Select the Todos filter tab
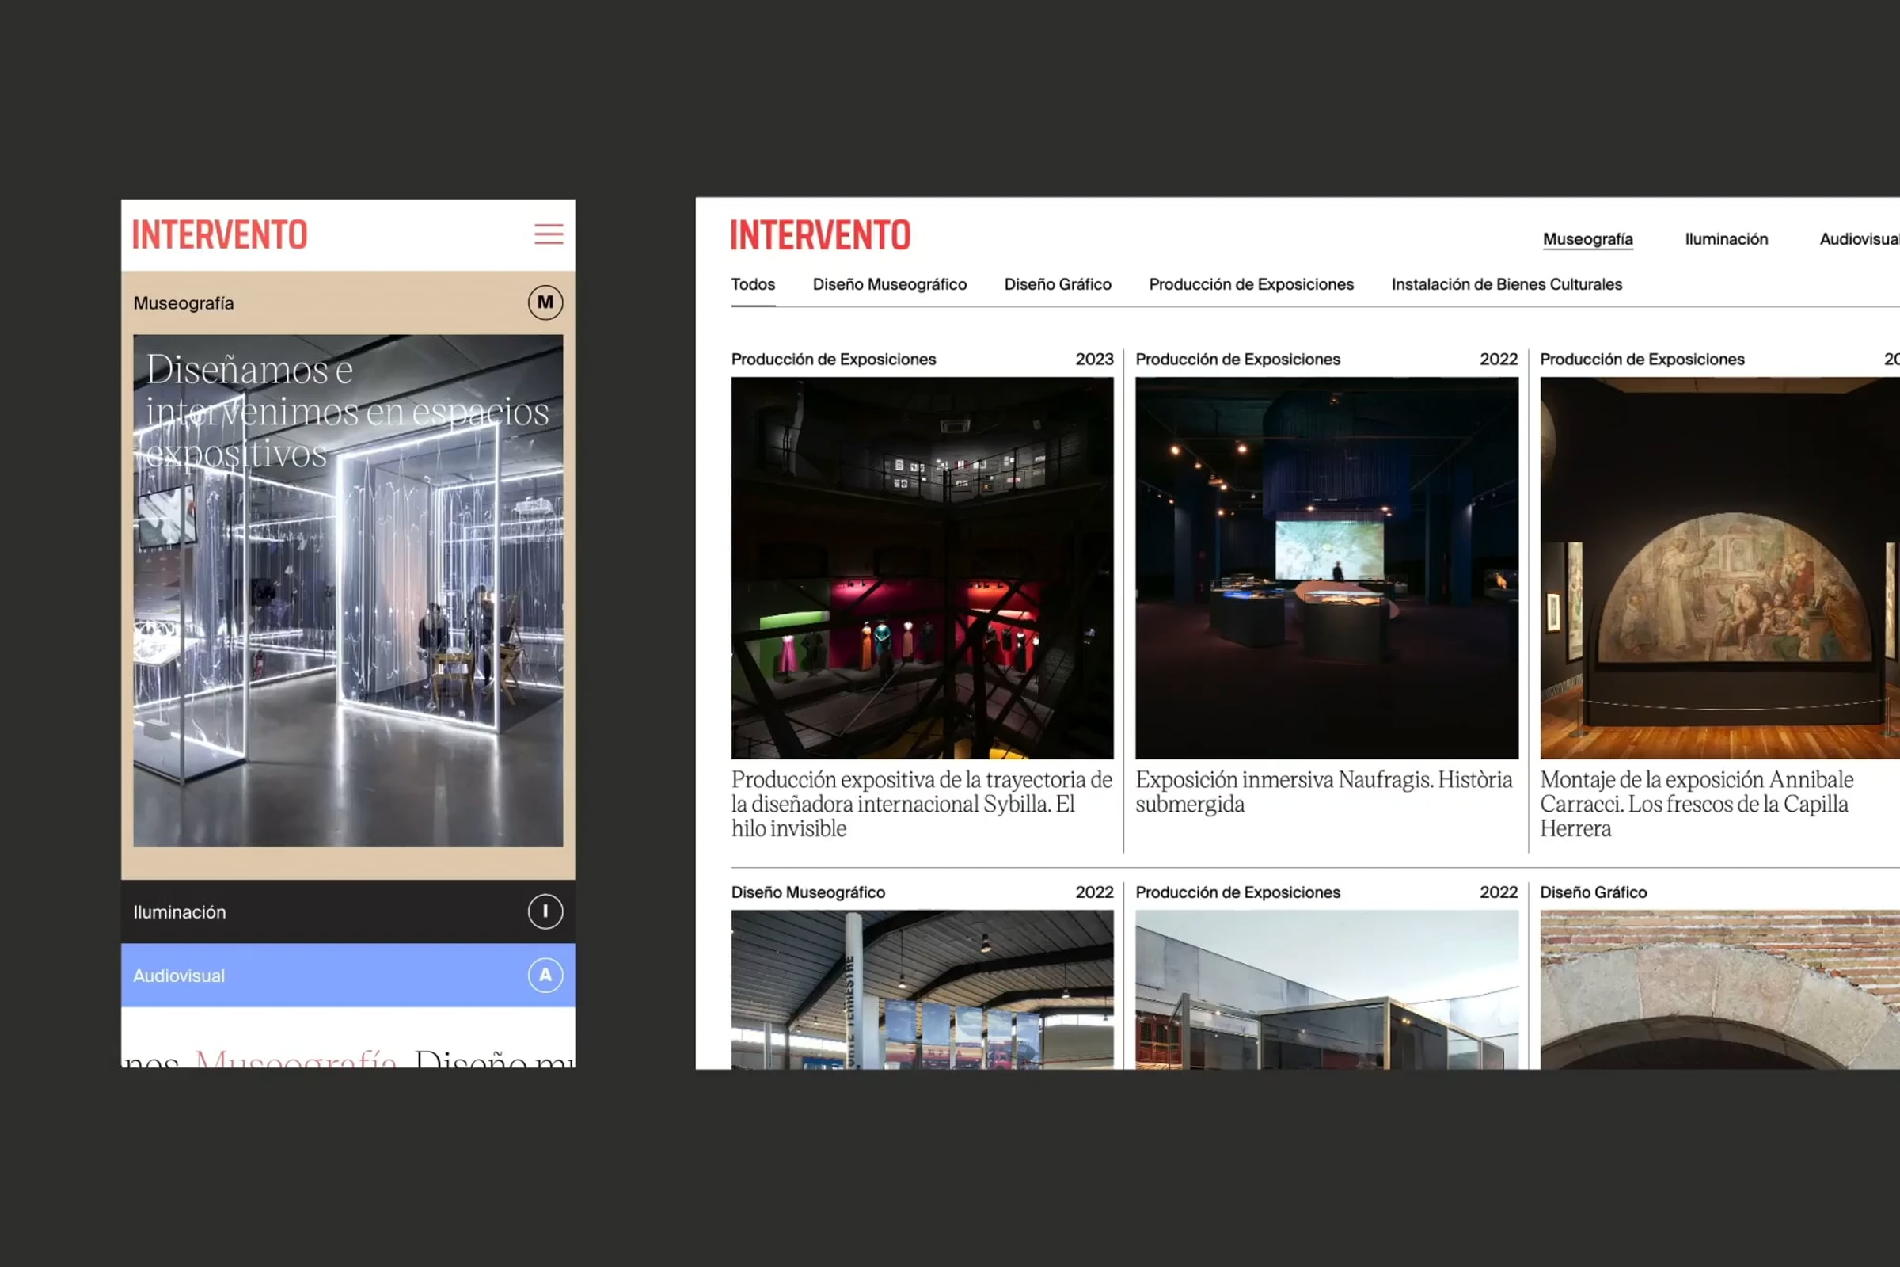Image resolution: width=1900 pixels, height=1267 pixels. tap(752, 284)
